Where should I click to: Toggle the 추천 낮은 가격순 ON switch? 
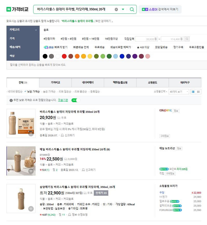tap(76, 100)
